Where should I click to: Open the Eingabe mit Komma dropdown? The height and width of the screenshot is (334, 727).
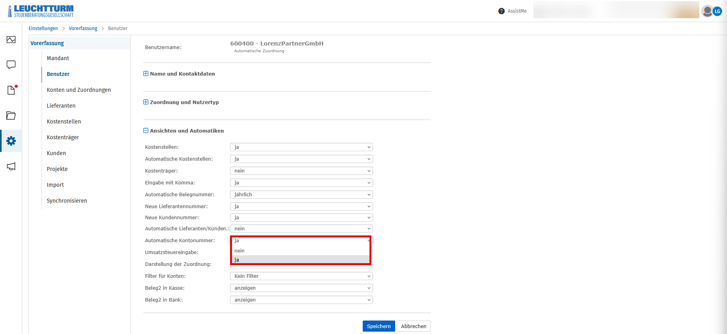pyautogui.click(x=301, y=183)
